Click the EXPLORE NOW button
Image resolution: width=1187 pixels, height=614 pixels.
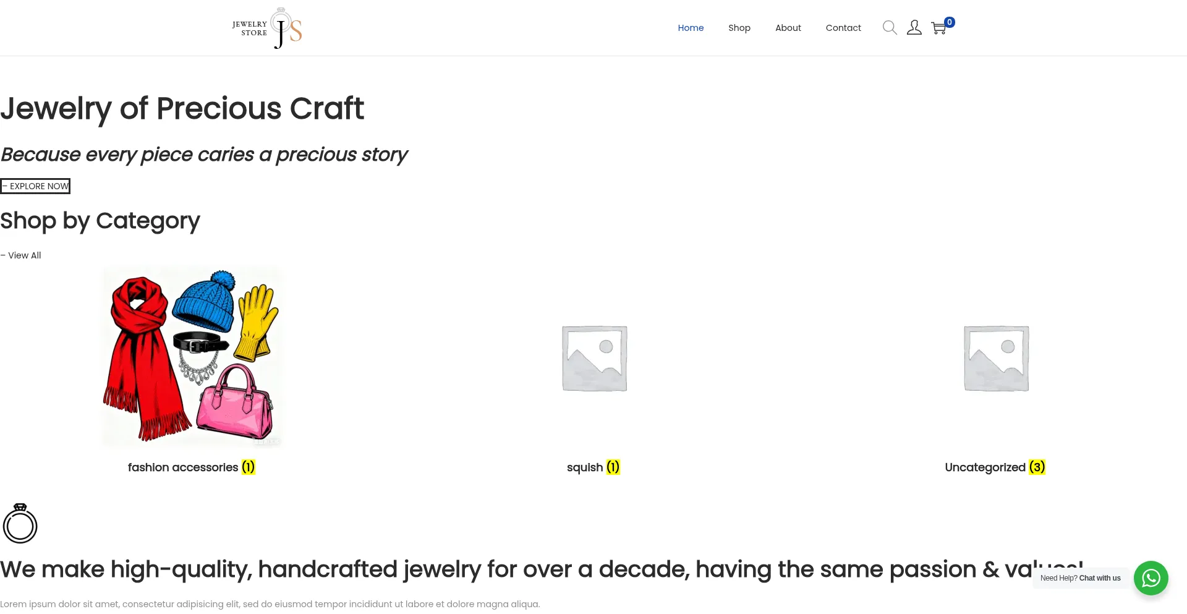[x=35, y=185]
